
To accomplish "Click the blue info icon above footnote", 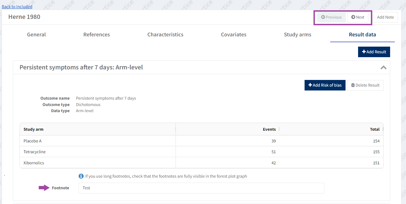I will click(81, 176).
